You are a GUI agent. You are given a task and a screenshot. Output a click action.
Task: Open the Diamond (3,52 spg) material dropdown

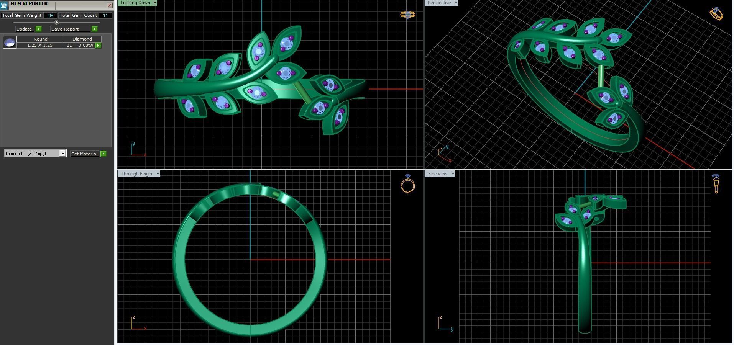[35, 154]
